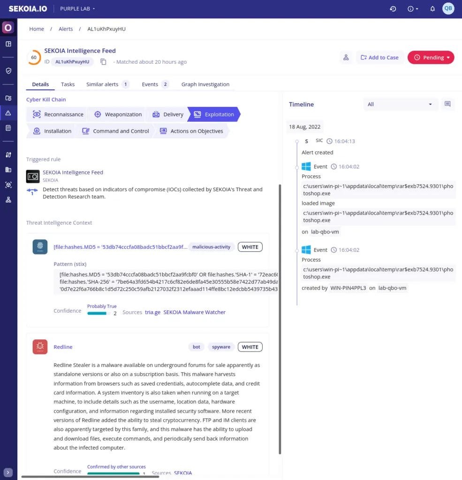The image size is (462, 480).
Task: Click the timeline comment icon
Action: click(447, 104)
